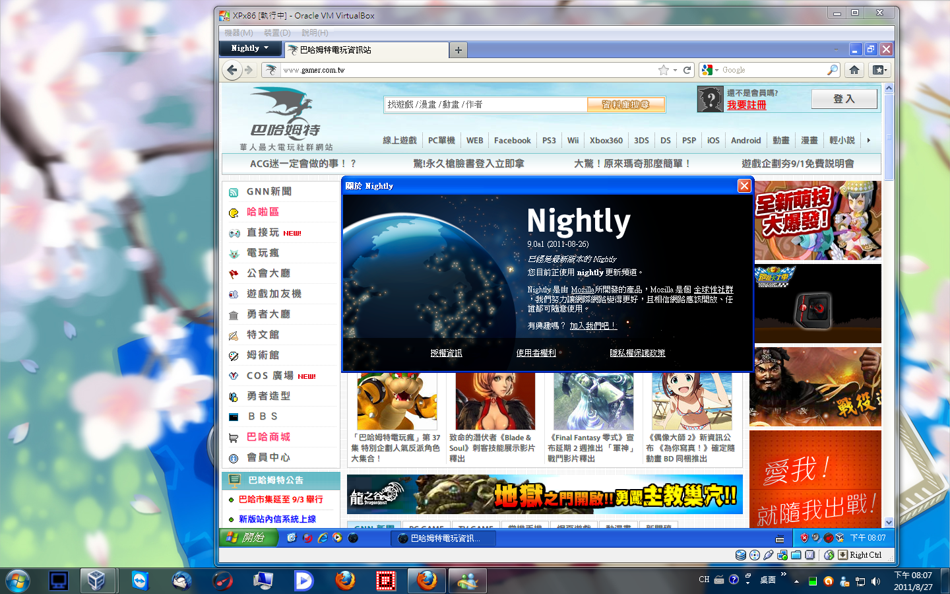The image size is (950, 594).
Task: Click the Windows 7 Start orb
Action: [18, 581]
